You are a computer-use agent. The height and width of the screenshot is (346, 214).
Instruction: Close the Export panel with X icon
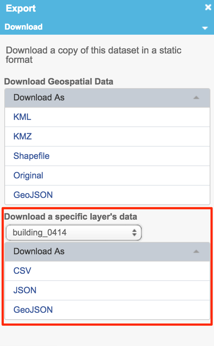pos(208,7)
